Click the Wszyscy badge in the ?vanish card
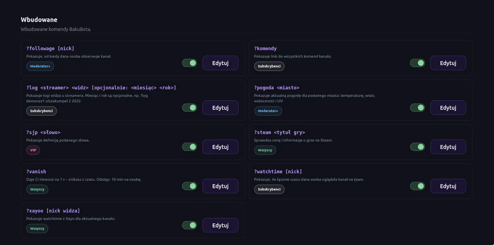The width and height of the screenshot is (494, 245). coord(37,189)
